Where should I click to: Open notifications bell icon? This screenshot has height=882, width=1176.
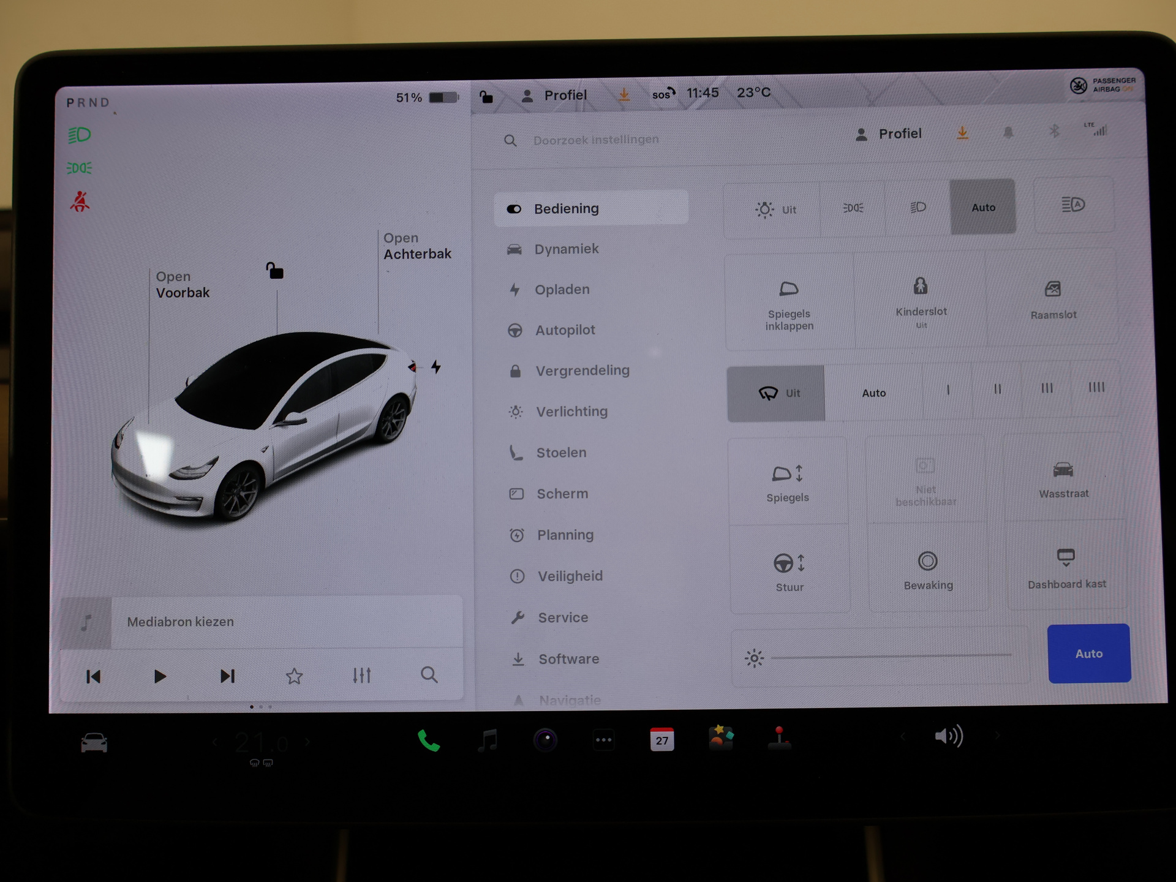(1008, 132)
